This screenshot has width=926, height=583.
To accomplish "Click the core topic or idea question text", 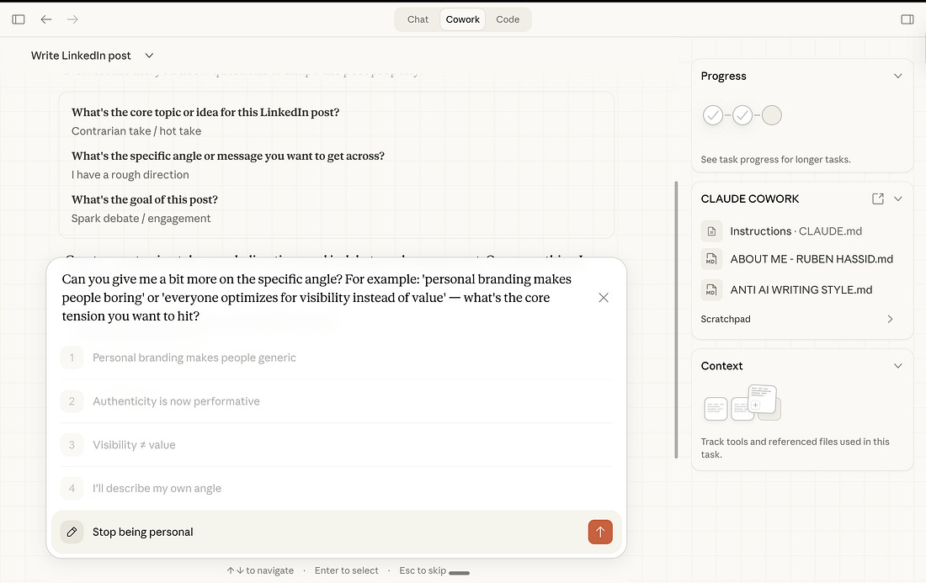I will (205, 112).
